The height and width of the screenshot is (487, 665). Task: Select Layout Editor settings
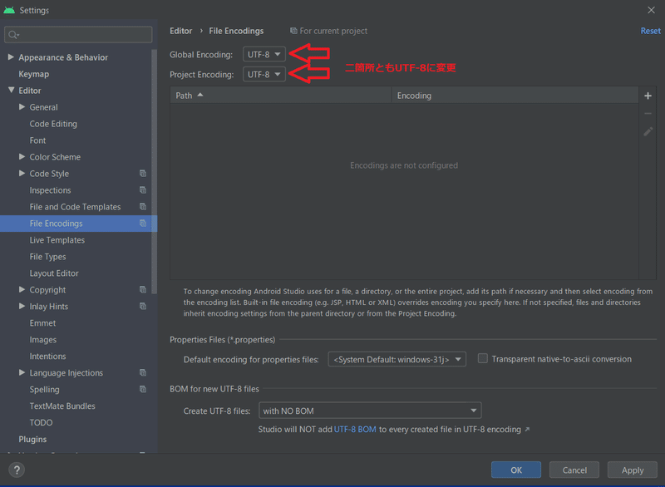pyautogui.click(x=54, y=273)
